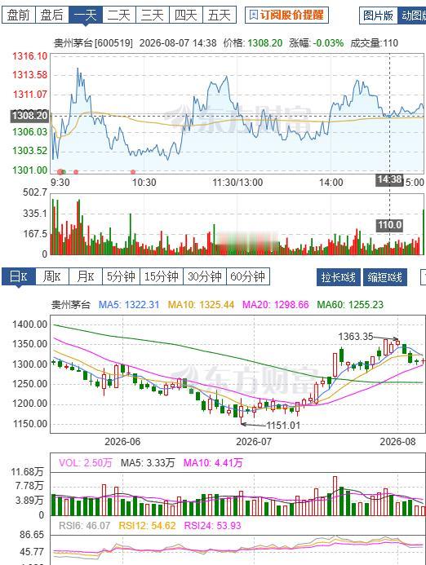426x565 pixels.
Task: Click the MA20: 1298.66 legend
Action: pos(276,305)
